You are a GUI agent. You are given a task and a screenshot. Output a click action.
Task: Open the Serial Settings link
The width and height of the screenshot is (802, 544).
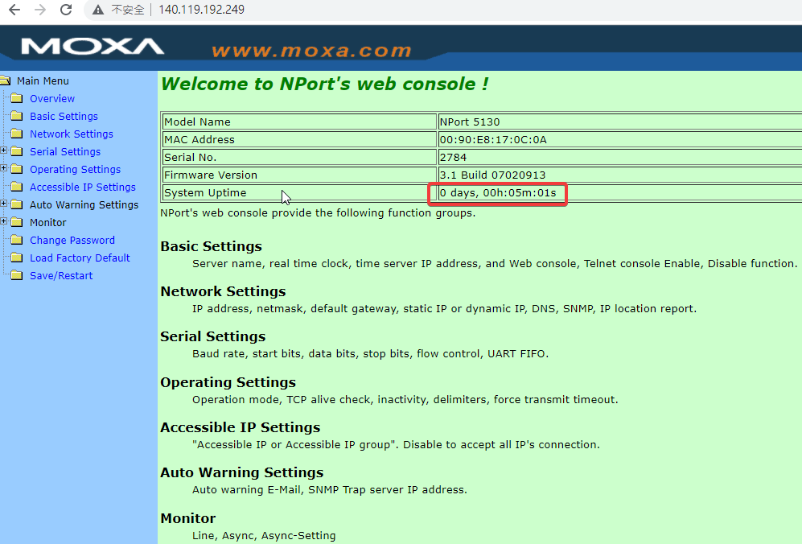click(x=65, y=151)
